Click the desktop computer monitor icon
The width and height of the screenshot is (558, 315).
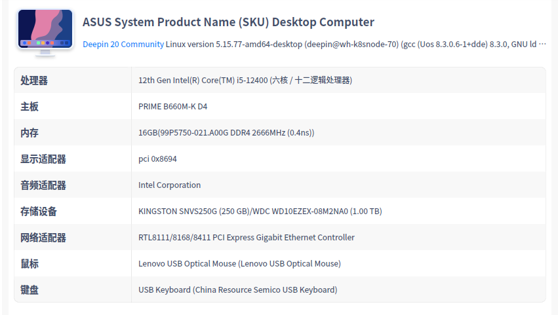point(45,32)
